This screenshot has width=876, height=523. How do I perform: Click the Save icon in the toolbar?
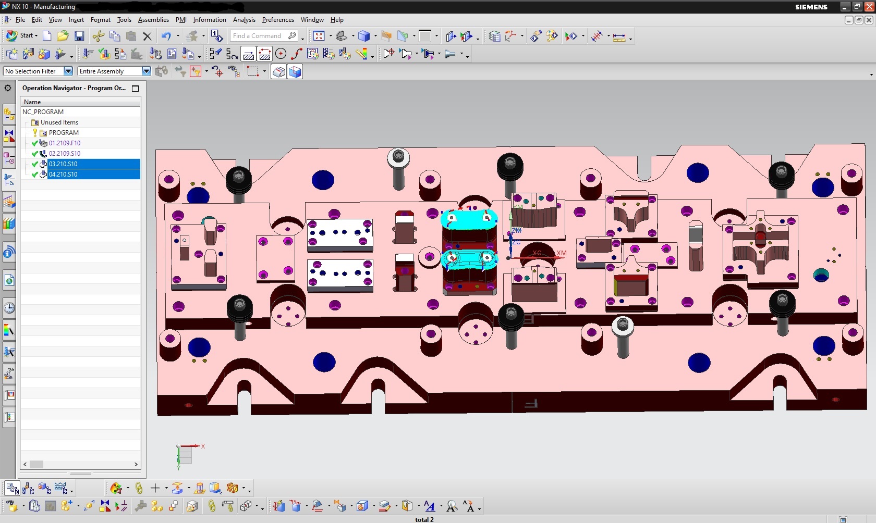(x=79, y=36)
